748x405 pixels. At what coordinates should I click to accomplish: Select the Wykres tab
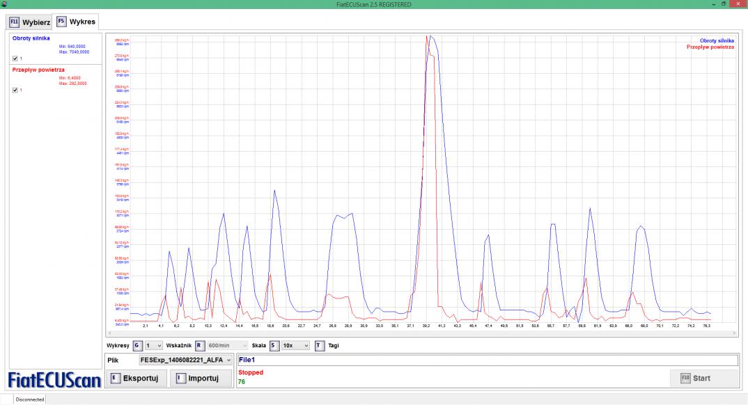coord(77,22)
